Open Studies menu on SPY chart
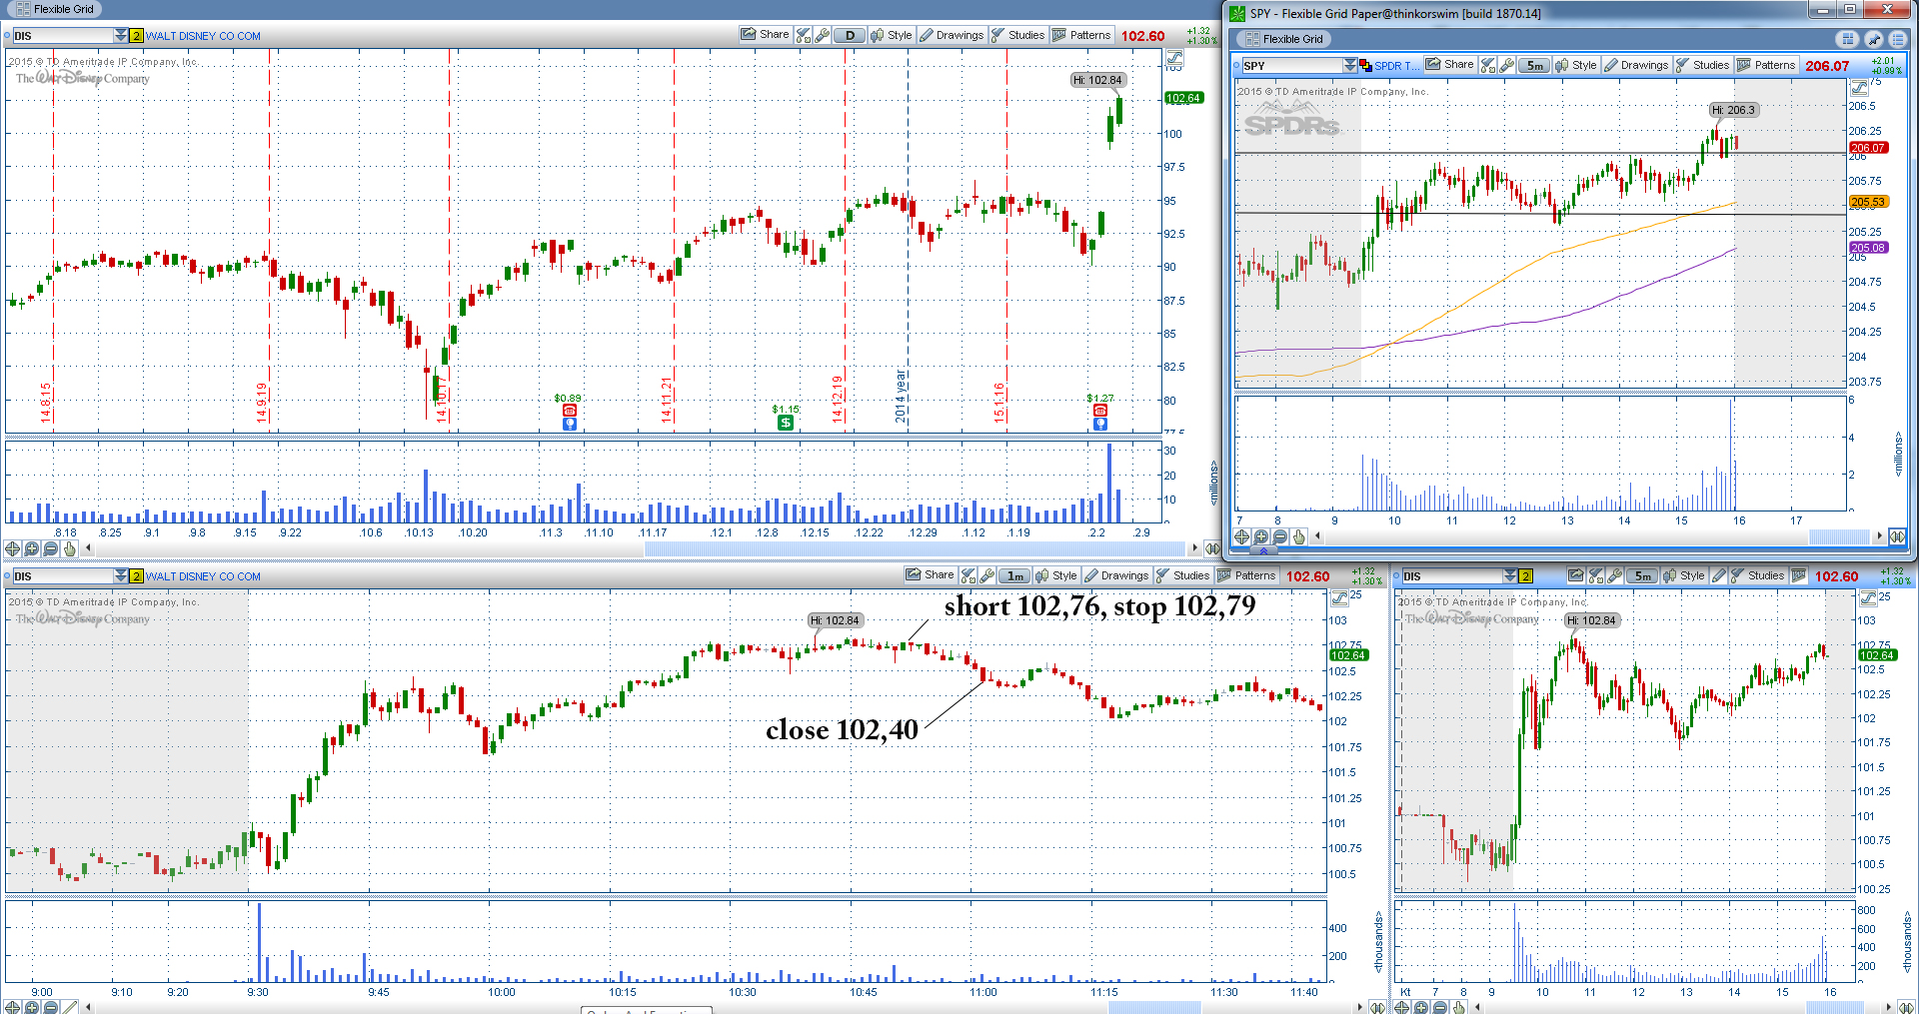Screen dimensions: 1919x1014 coord(1702,65)
